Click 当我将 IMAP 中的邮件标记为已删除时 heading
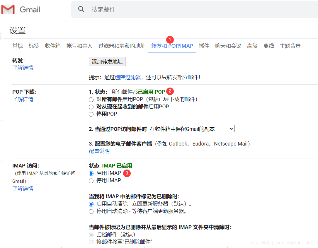 [134, 196]
